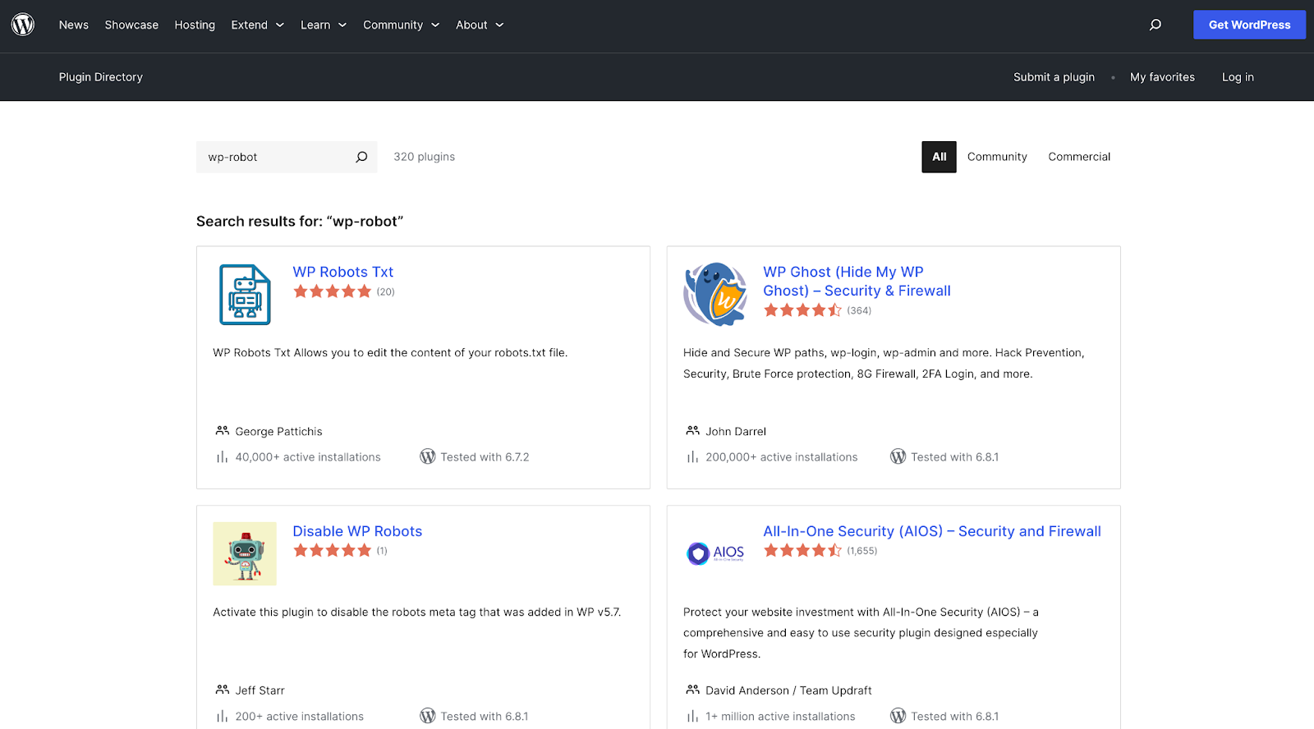
Task: Click installations bar icon beside 200,000+
Action: tap(692, 457)
